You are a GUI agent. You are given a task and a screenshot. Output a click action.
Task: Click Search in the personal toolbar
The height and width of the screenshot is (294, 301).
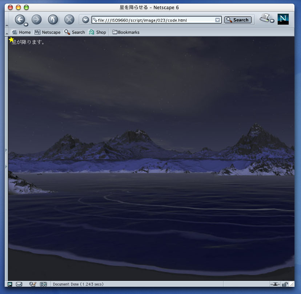click(x=75, y=32)
